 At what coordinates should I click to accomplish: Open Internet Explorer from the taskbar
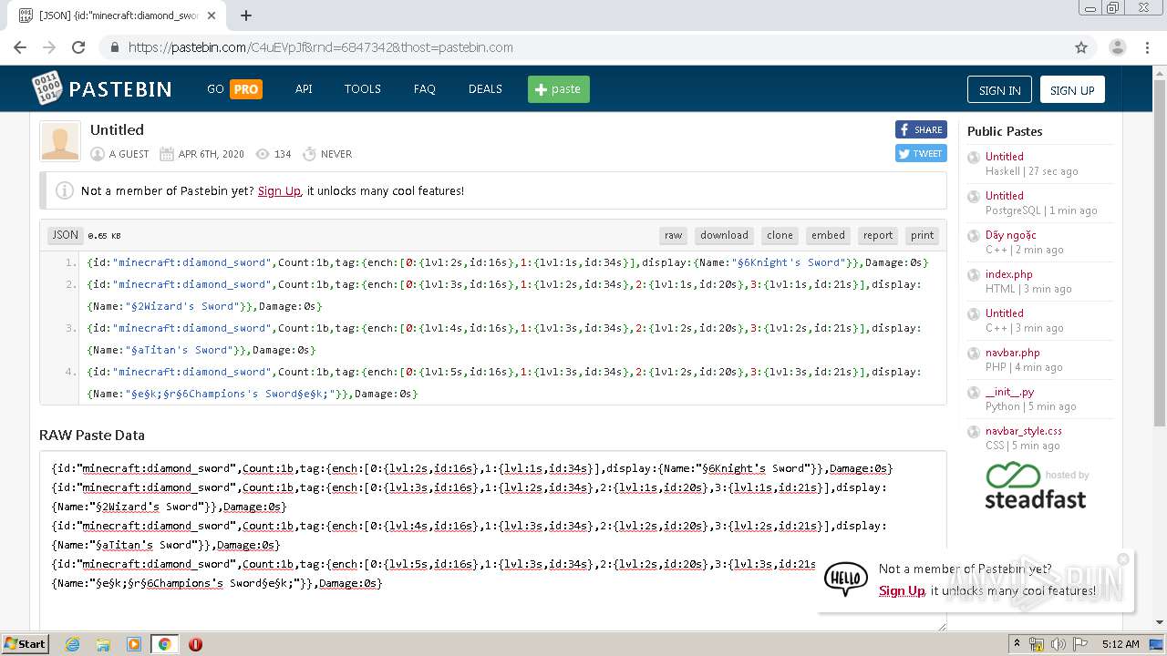72,644
